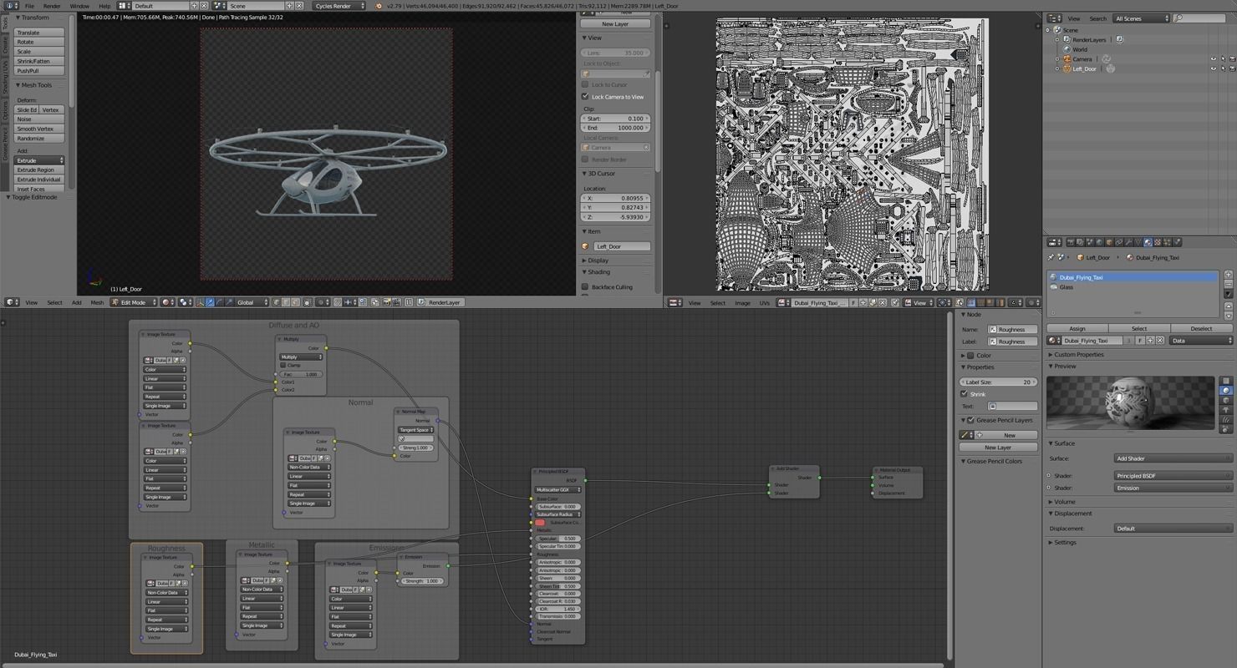Open the Particles properties tab icon

tap(1167, 242)
